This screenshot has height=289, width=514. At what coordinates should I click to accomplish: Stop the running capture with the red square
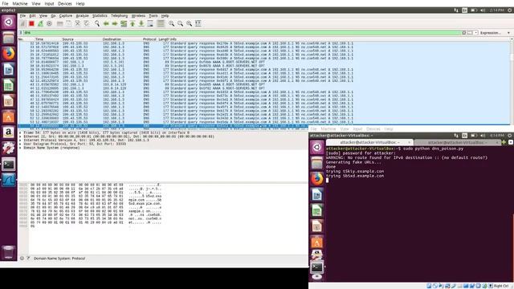[31, 23]
